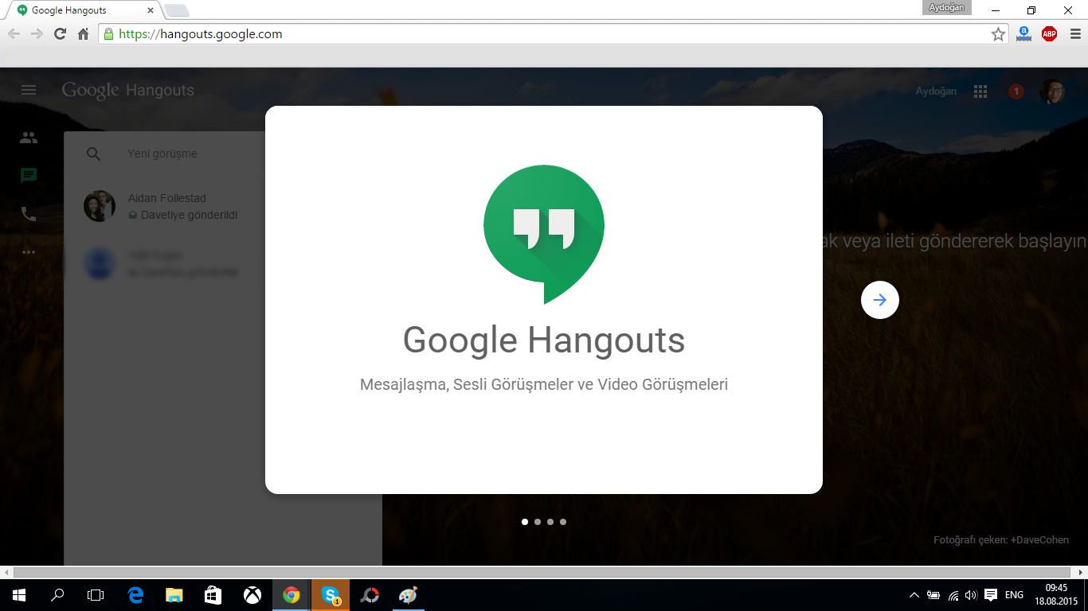Select the third carousel page dot
The width and height of the screenshot is (1088, 611).
[x=550, y=522]
